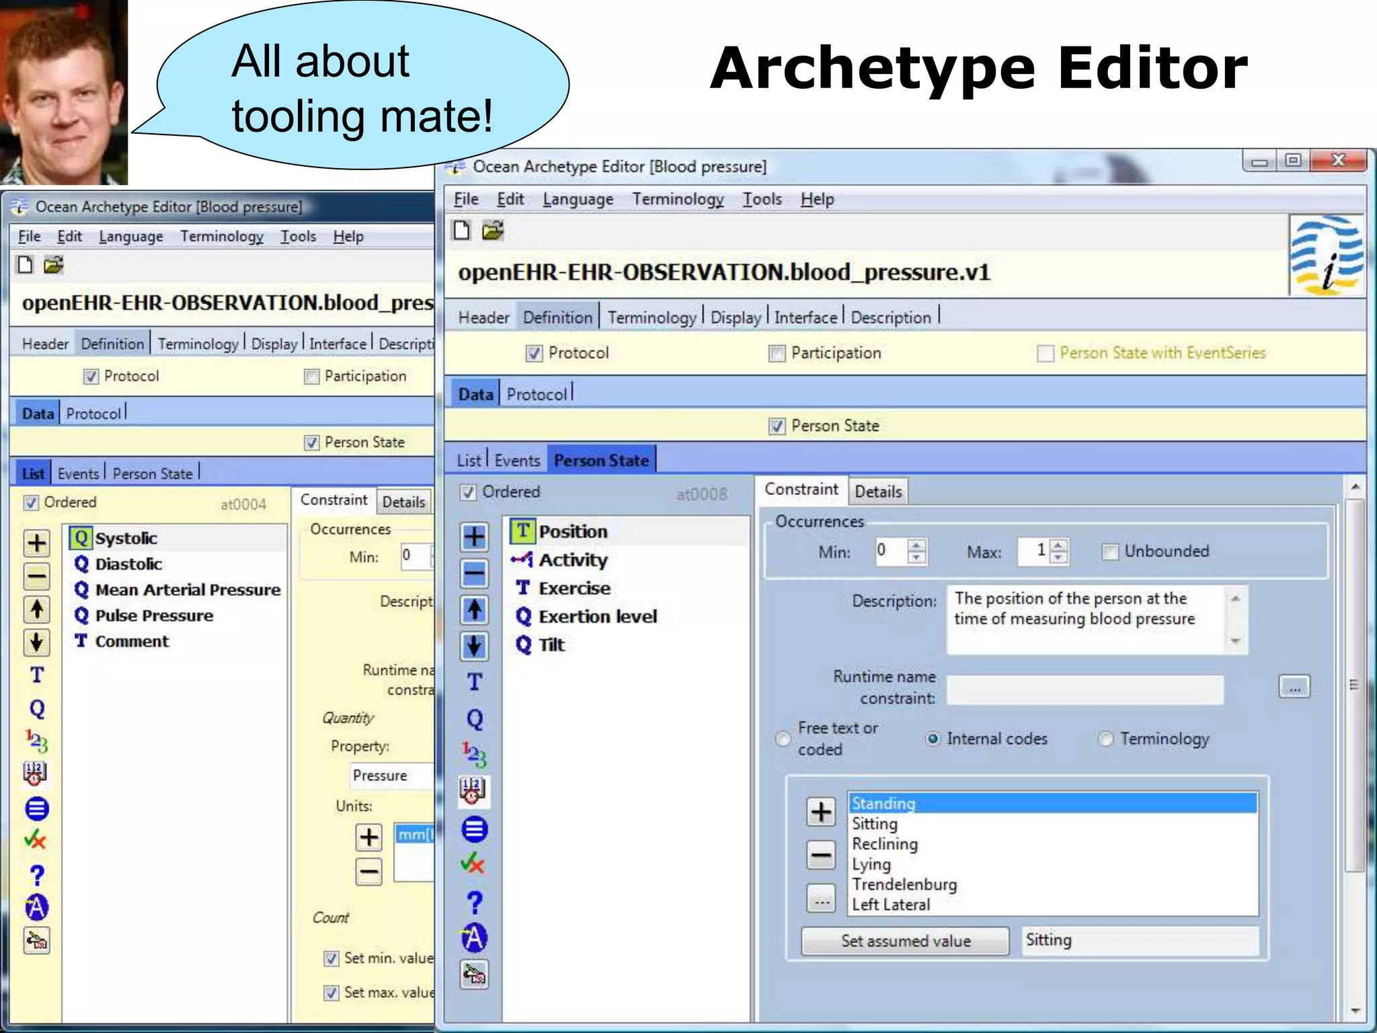
Task: Select Ordinal (blue lined circle) icon in front window
Action: click(x=474, y=829)
